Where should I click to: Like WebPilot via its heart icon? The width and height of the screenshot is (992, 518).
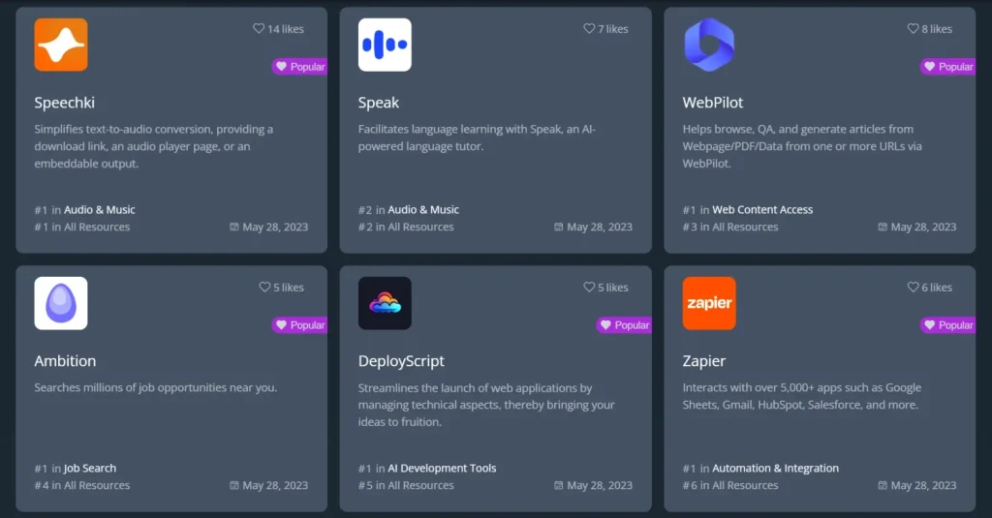click(x=913, y=28)
